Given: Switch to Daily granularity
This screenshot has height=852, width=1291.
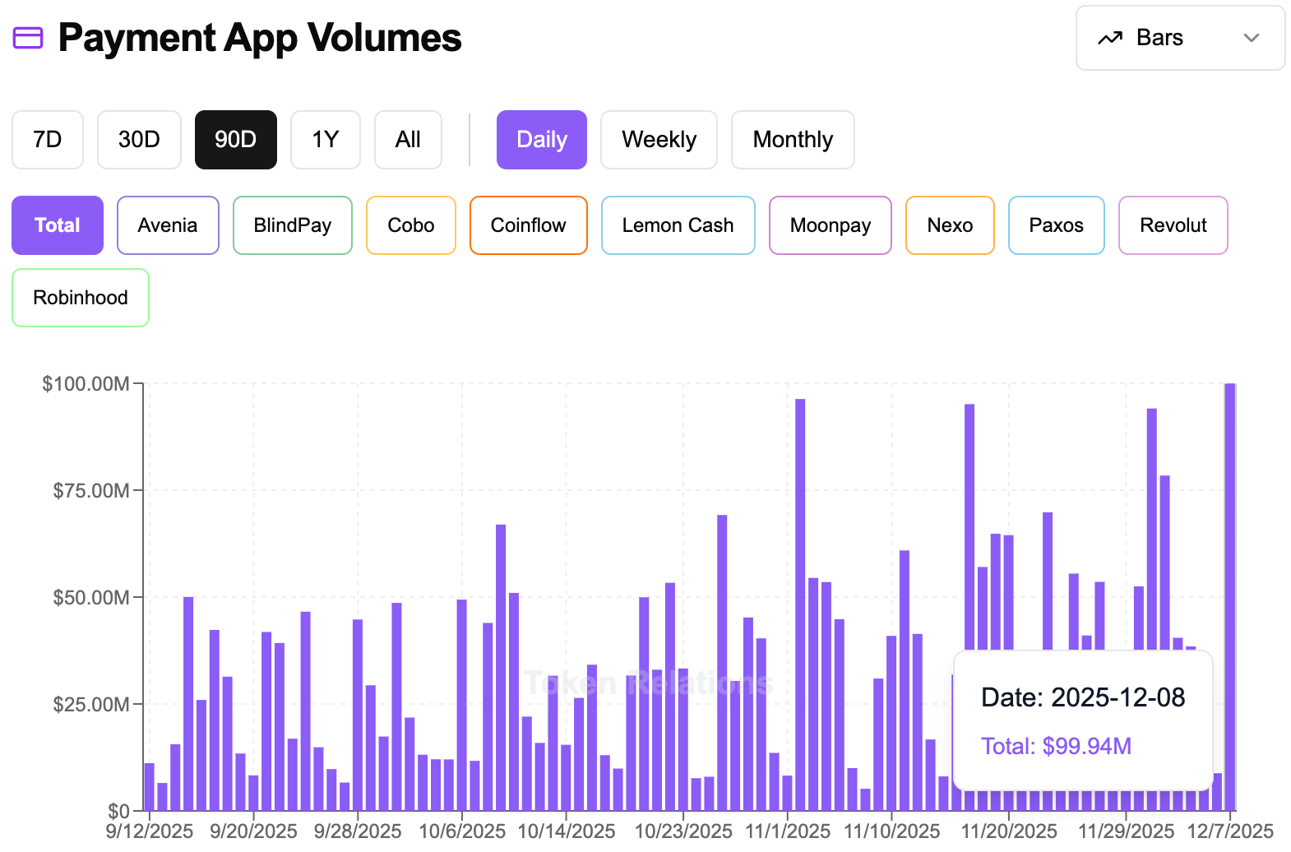Looking at the screenshot, I should coord(542,140).
